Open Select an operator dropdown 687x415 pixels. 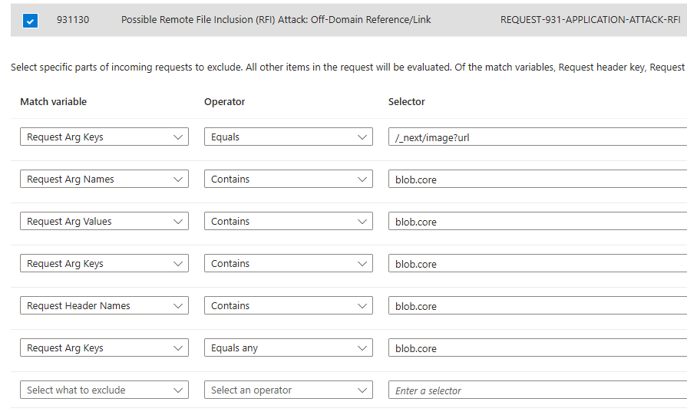pos(289,390)
